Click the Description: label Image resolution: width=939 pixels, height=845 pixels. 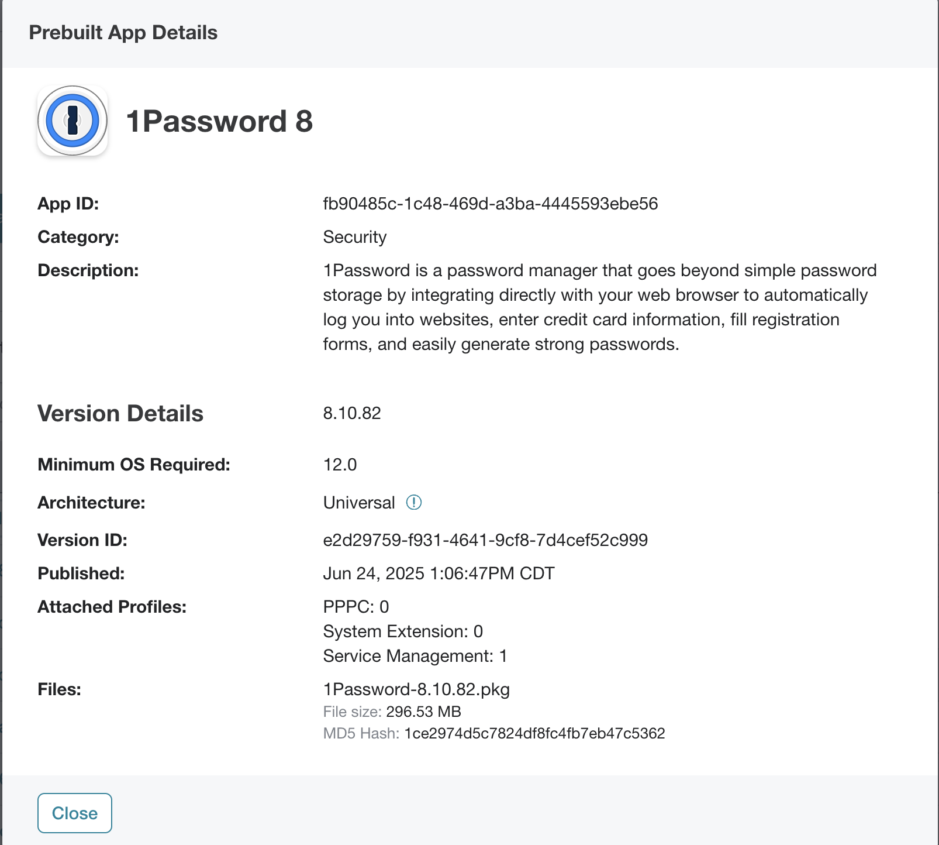[88, 270]
